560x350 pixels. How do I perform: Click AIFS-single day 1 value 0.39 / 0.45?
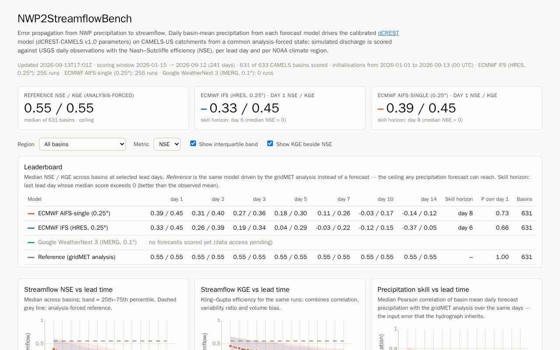tap(167, 213)
